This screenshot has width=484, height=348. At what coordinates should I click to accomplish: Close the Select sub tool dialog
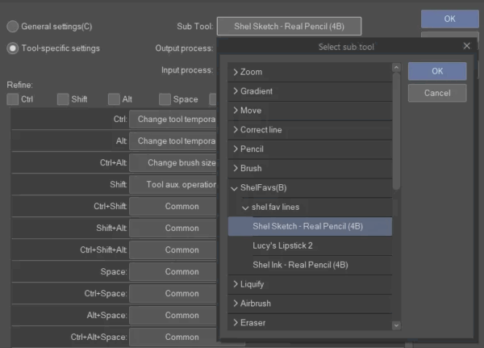[x=466, y=46]
